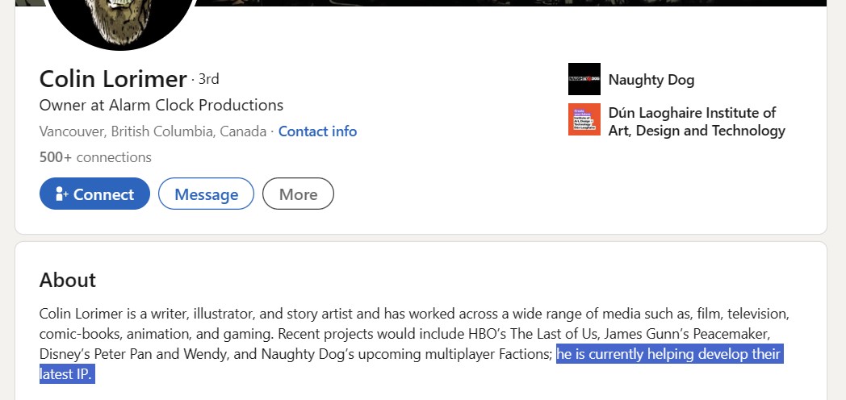The width and height of the screenshot is (846, 400).
Task: Click the person-plus icon on Connect button
Action: point(61,194)
